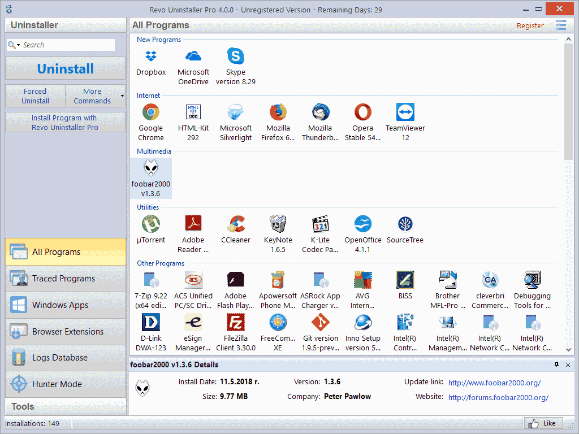The height and width of the screenshot is (434, 579).
Task: Switch to Windows Apps view
Action: tap(65, 305)
